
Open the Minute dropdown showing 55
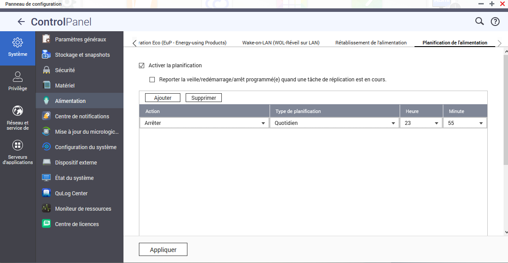click(x=465, y=123)
